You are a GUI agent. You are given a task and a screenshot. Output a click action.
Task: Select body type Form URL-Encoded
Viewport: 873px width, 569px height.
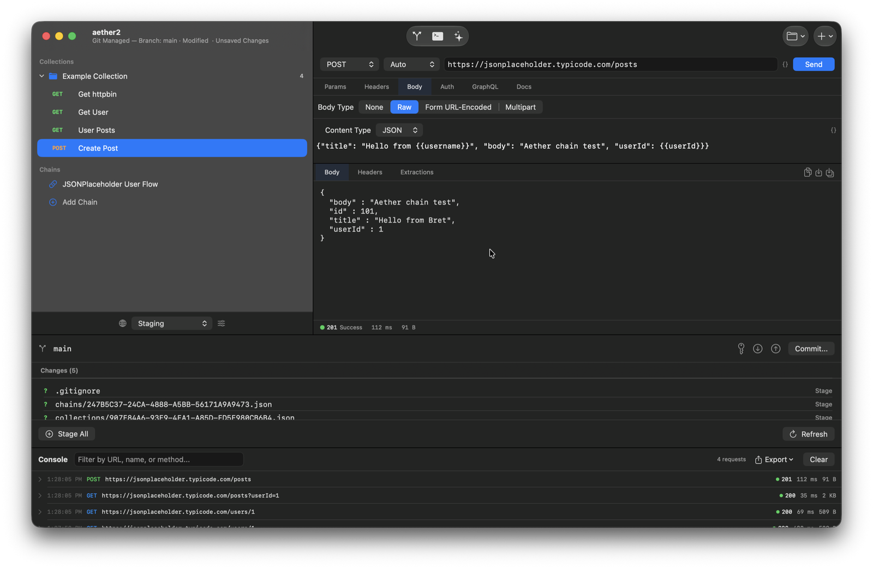[458, 107]
